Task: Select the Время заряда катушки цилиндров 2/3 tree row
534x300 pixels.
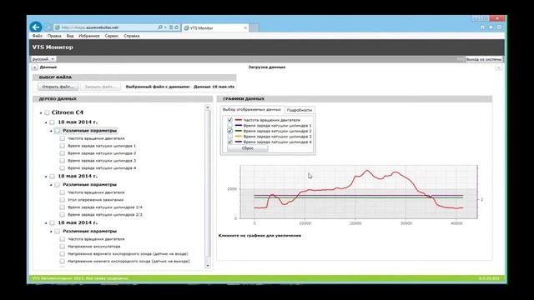Action: point(104,215)
